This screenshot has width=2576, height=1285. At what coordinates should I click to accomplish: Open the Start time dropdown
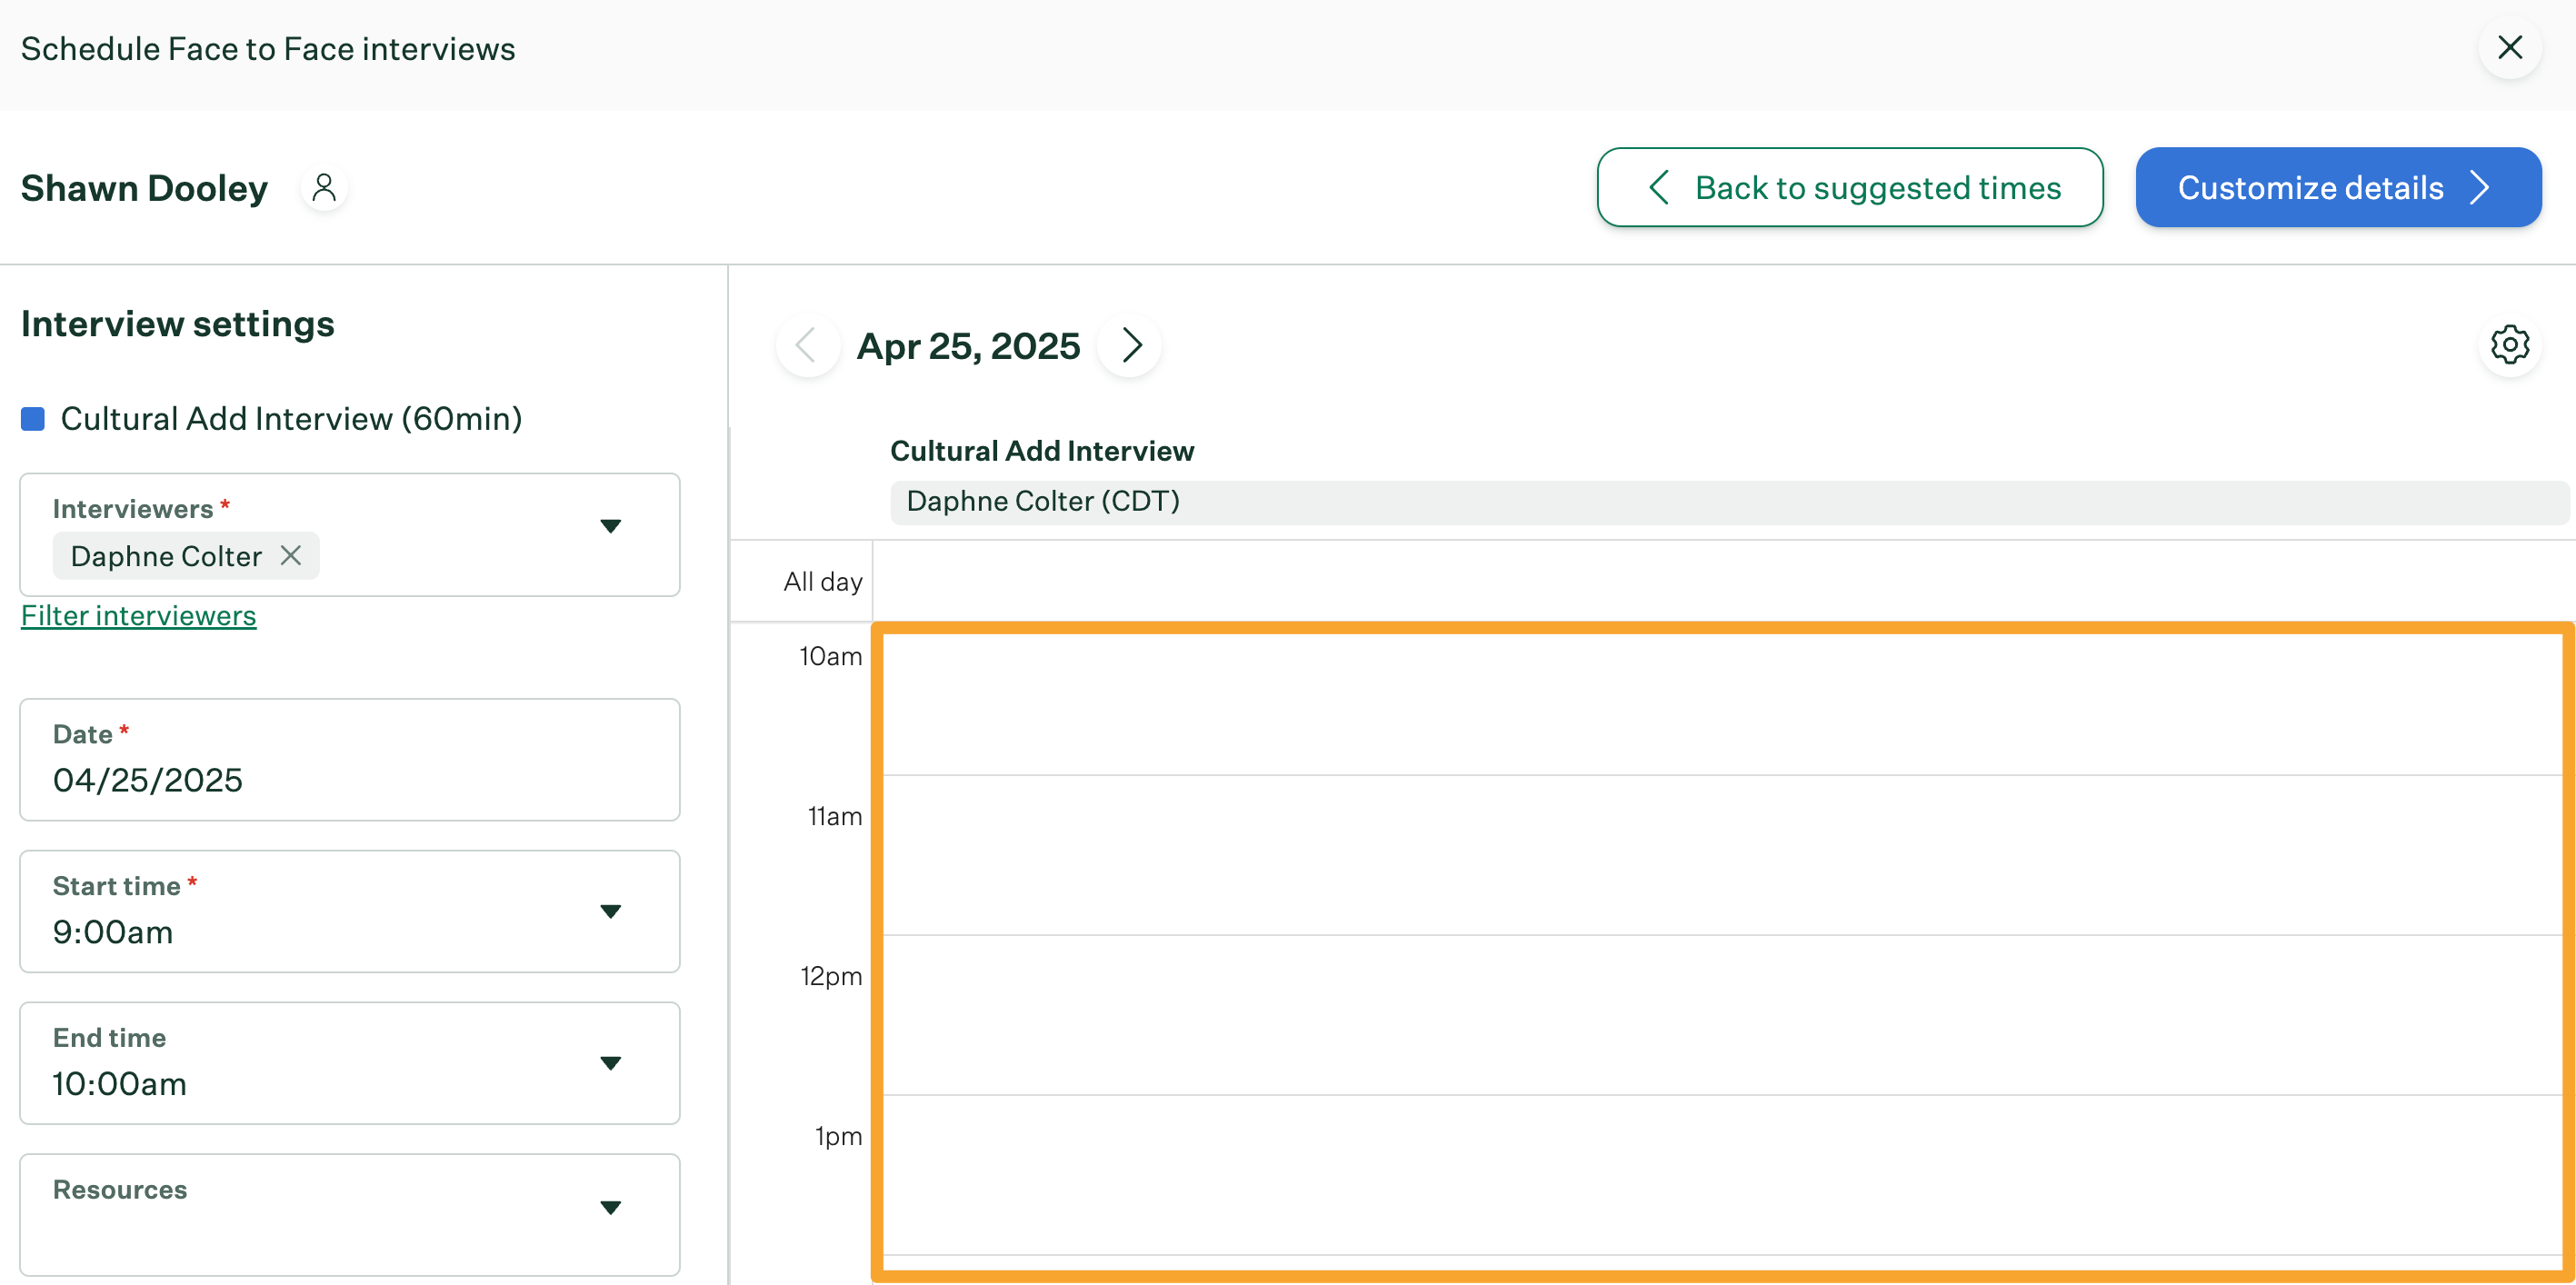coord(350,912)
